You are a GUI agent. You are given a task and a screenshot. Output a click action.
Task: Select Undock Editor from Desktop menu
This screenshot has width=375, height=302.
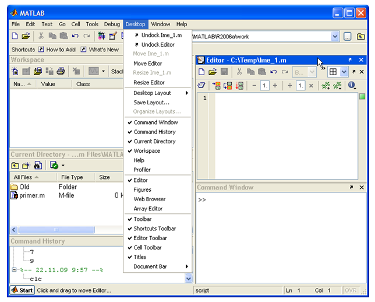click(157, 45)
